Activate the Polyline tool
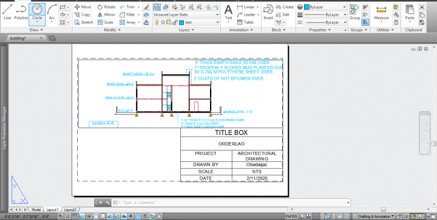The height and width of the screenshot is (220, 437). coord(21,13)
